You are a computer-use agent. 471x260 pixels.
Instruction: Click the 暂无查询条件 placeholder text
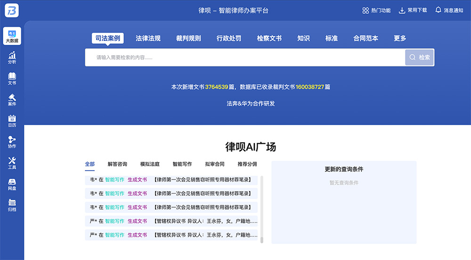click(x=344, y=183)
